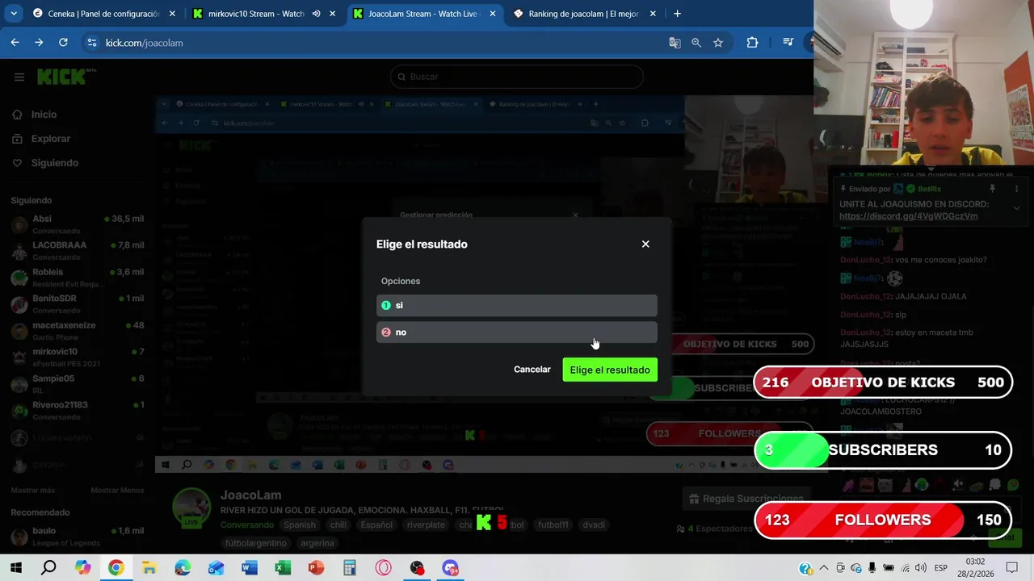
Task: Open Windows taskbar search
Action: click(x=48, y=568)
